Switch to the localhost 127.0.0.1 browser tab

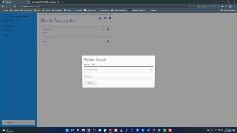tap(45, 2)
